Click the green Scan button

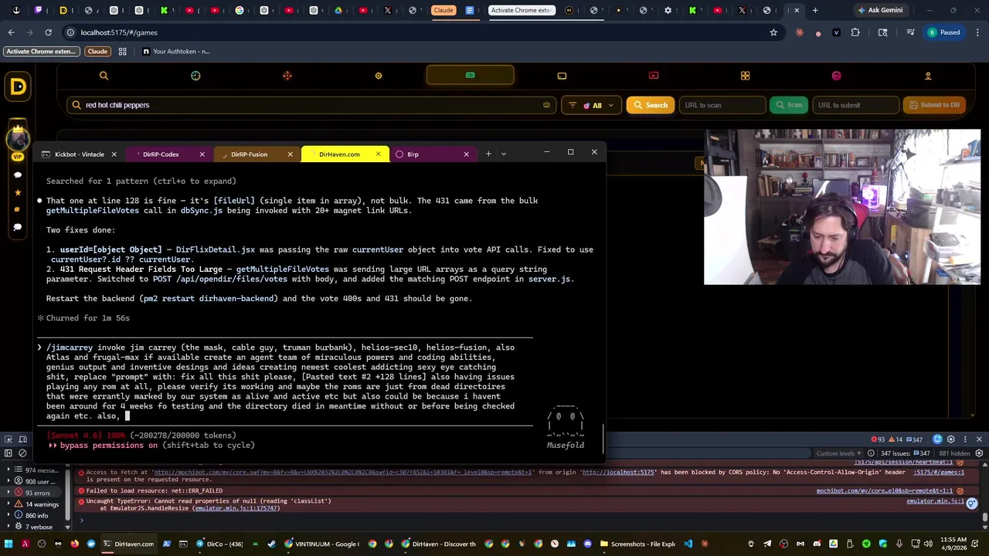pos(790,105)
